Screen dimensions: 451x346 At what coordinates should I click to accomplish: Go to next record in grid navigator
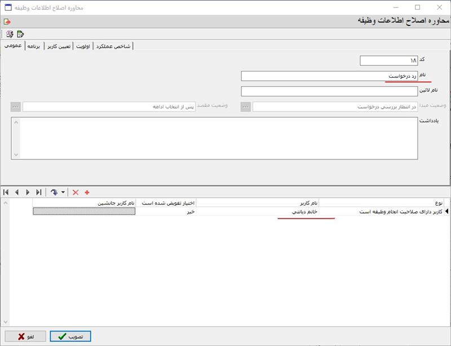click(28, 192)
